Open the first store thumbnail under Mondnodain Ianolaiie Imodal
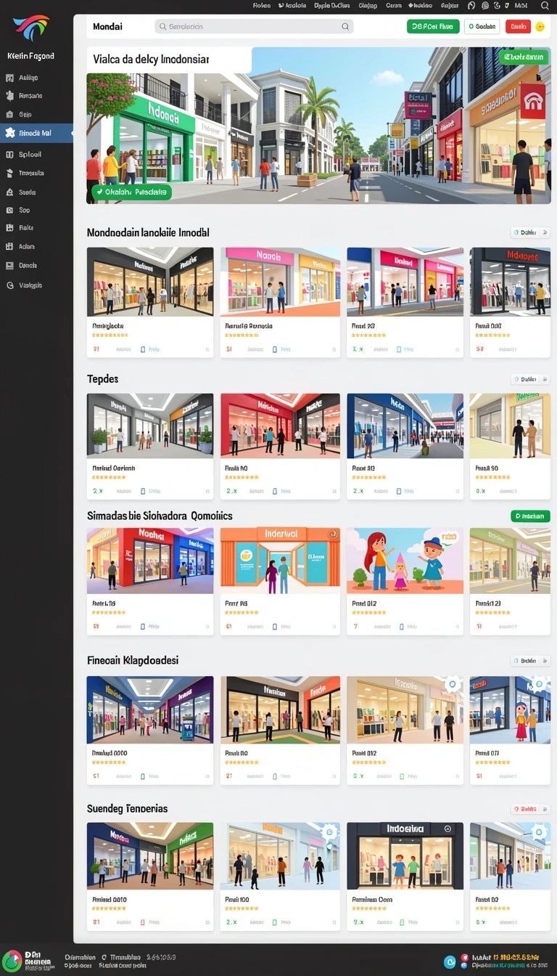This screenshot has height=976, width=557. (x=150, y=282)
